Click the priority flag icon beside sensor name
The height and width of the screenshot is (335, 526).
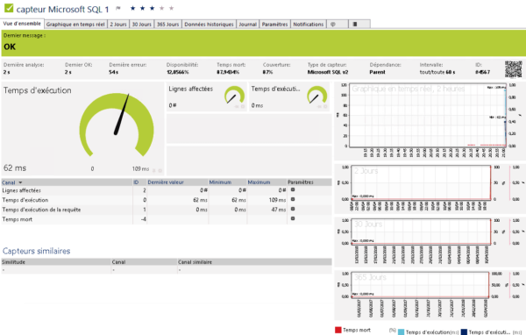click(x=118, y=9)
